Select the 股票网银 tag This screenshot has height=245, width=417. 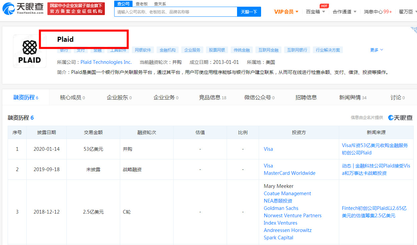[217, 50]
